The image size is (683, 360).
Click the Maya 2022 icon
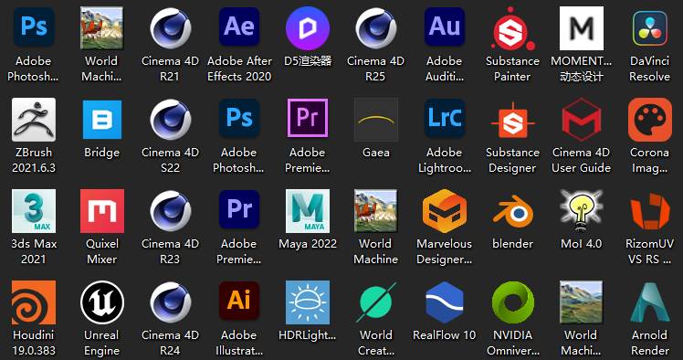coord(308,211)
